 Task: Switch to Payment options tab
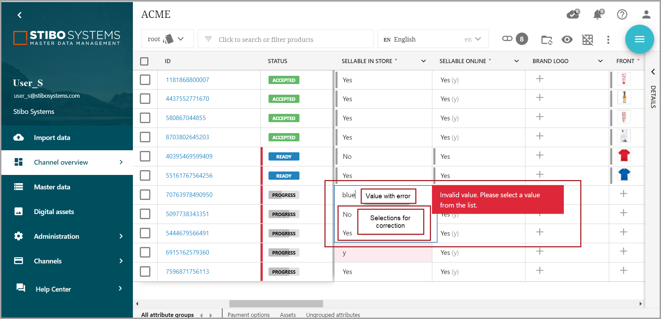248,315
